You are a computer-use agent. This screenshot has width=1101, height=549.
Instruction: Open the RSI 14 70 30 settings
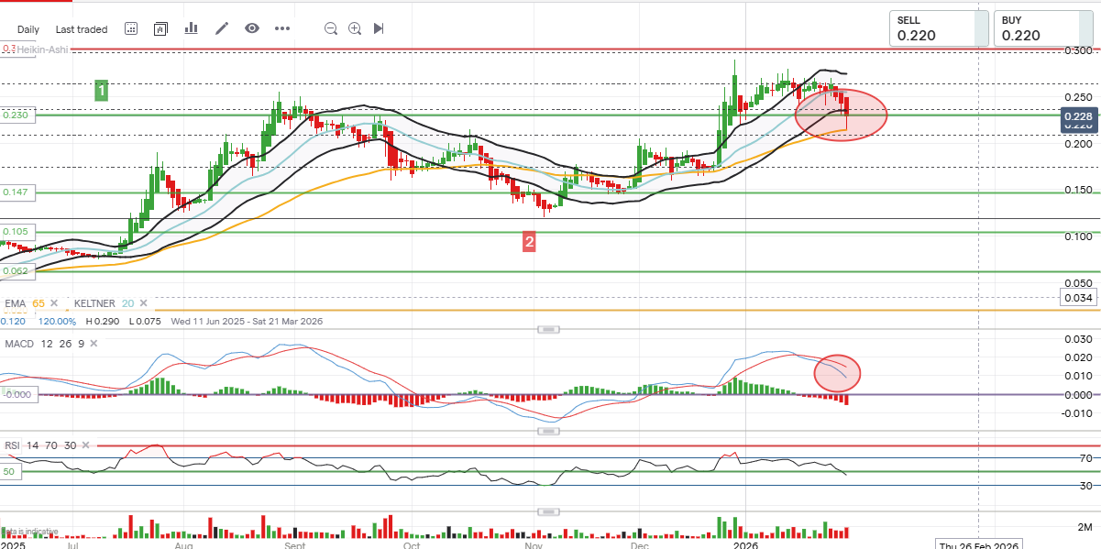(x=39, y=445)
